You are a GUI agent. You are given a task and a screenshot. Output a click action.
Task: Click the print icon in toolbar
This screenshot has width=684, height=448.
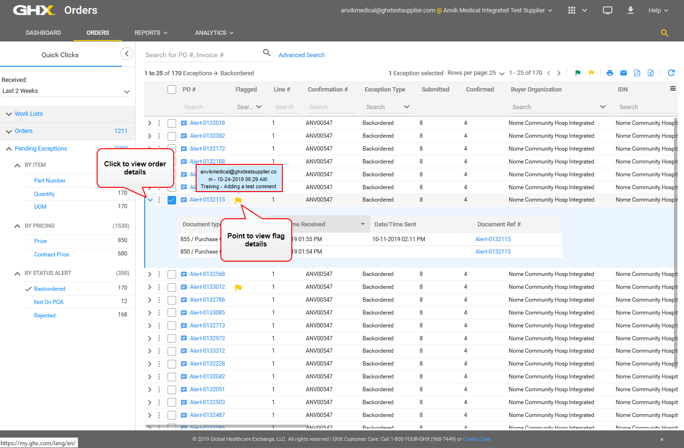(610, 73)
